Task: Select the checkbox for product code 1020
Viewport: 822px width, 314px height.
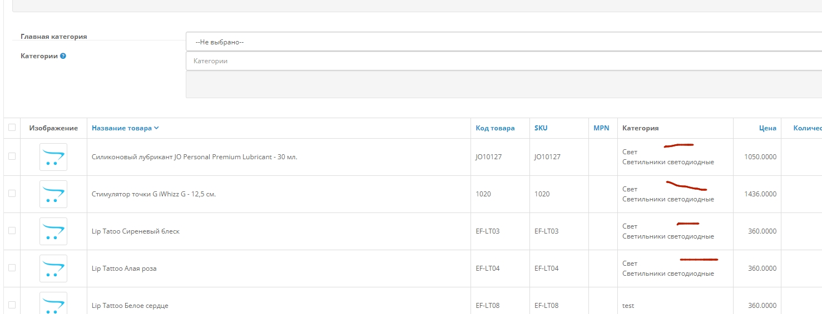Action: pyautogui.click(x=12, y=194)
